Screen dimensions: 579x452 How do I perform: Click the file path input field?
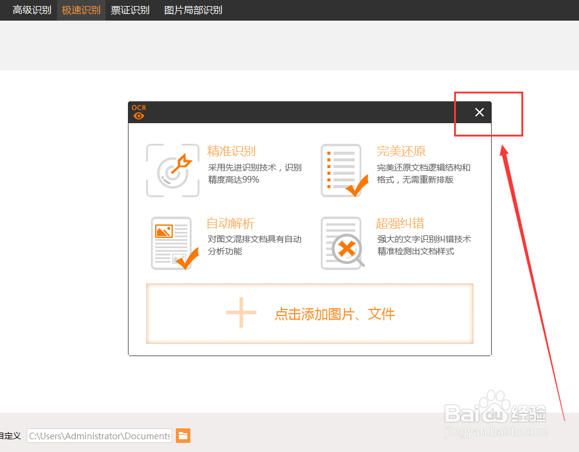point(99,436)
